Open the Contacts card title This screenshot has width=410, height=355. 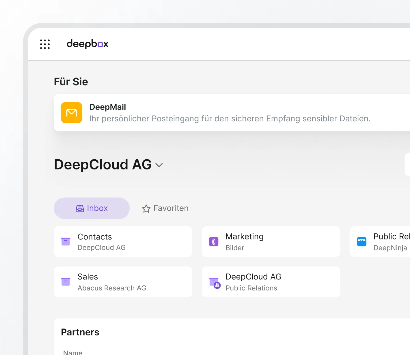pos(95,237)
